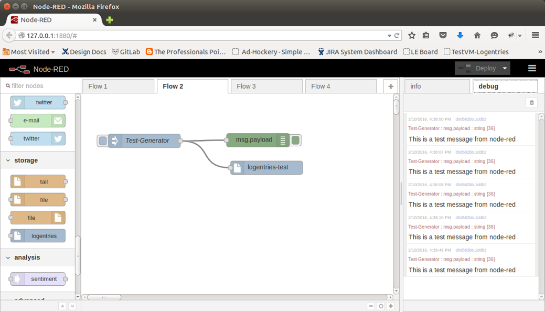Reset canvas zoom with circle button
Viewport: 545px width, 312px height.
coord(381,306)
